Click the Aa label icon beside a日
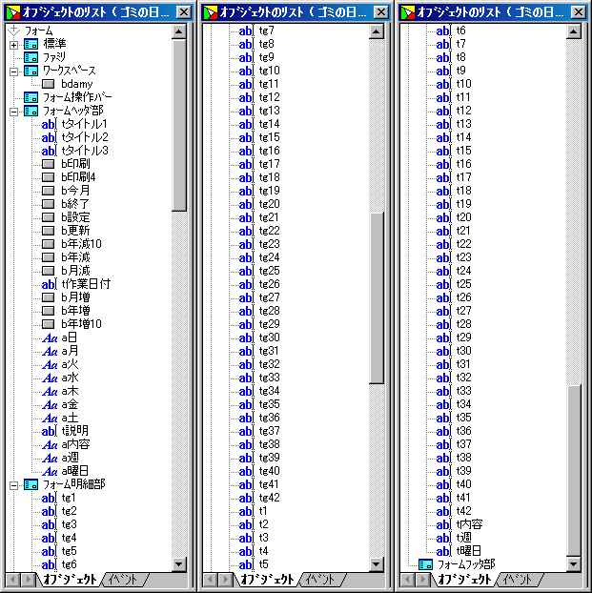The image size is (592, 593). point(50,338)
